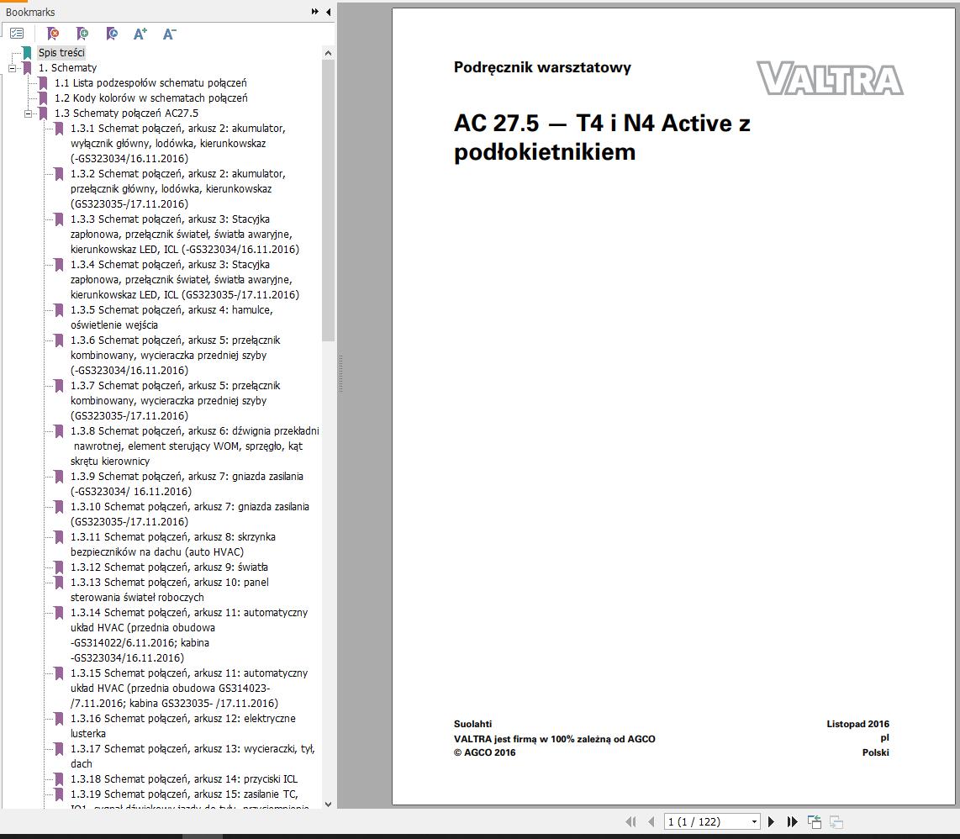
Task: Collapse the Bookmarks panel with the left arrow
Action: (328, 12)
